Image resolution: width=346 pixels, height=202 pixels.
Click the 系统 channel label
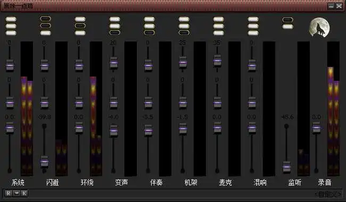point(18,183)
